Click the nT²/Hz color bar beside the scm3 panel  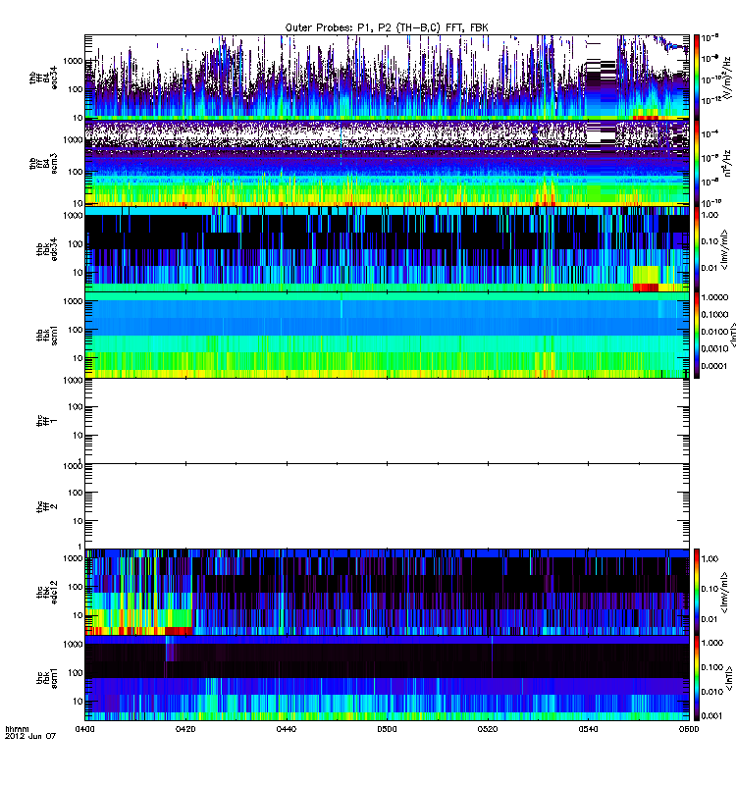[697, 163]
